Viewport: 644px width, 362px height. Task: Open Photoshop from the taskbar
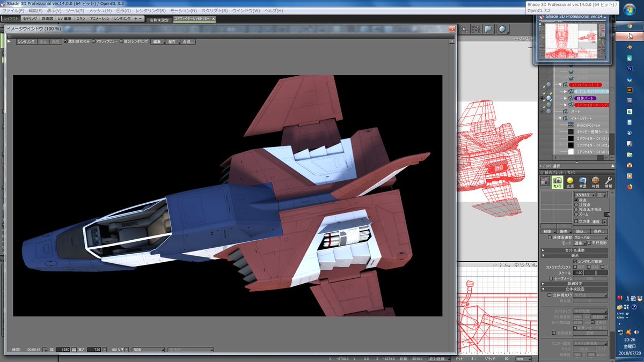click(x=630, y=69)
